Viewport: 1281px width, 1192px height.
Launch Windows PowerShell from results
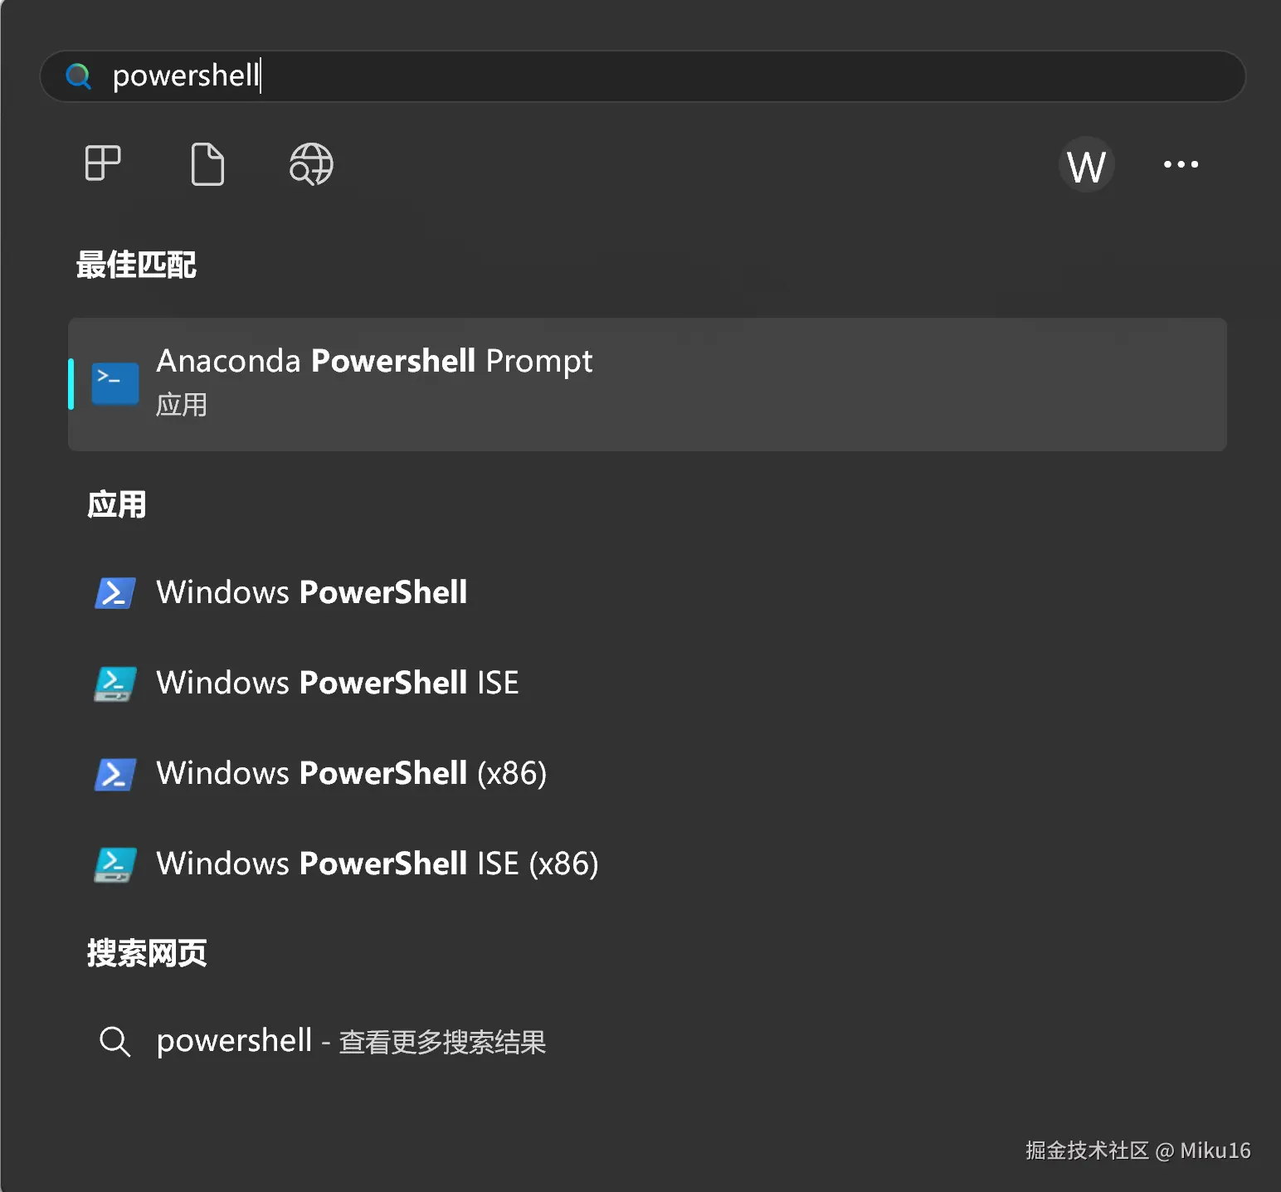click(312, 593)
